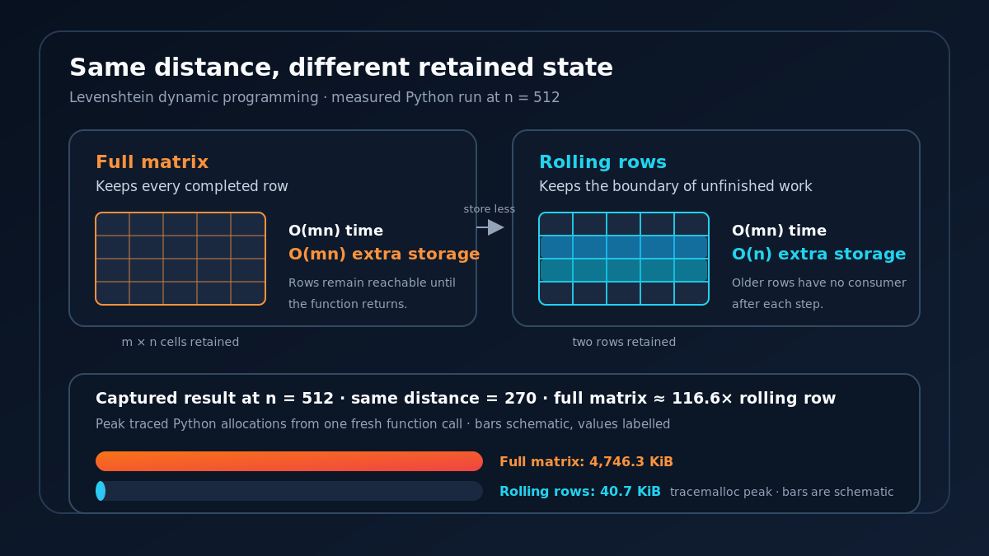
Task: Click 'O(mn) time' in Full matrix card
Action: coord(335,231)
